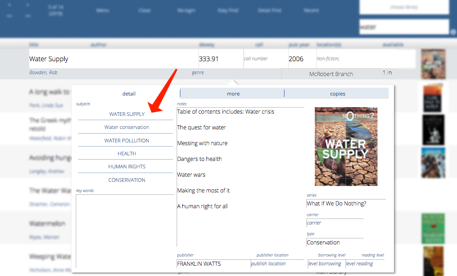Open the choose library dropdown
Image resolution: width=457 pixels, height=276 pixels.
tap(404, 7)
